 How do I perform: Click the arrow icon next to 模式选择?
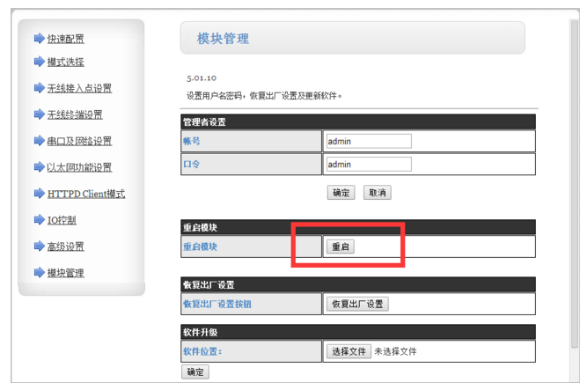tap(39, 62)
